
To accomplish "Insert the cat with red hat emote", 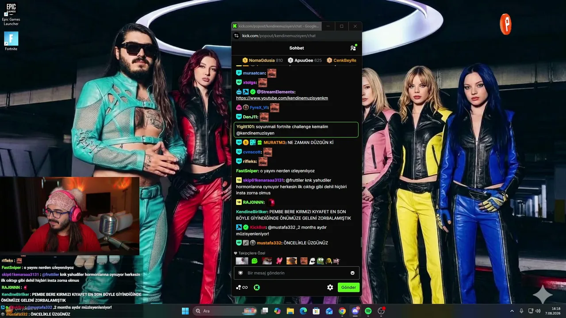I will coord(267,261).
